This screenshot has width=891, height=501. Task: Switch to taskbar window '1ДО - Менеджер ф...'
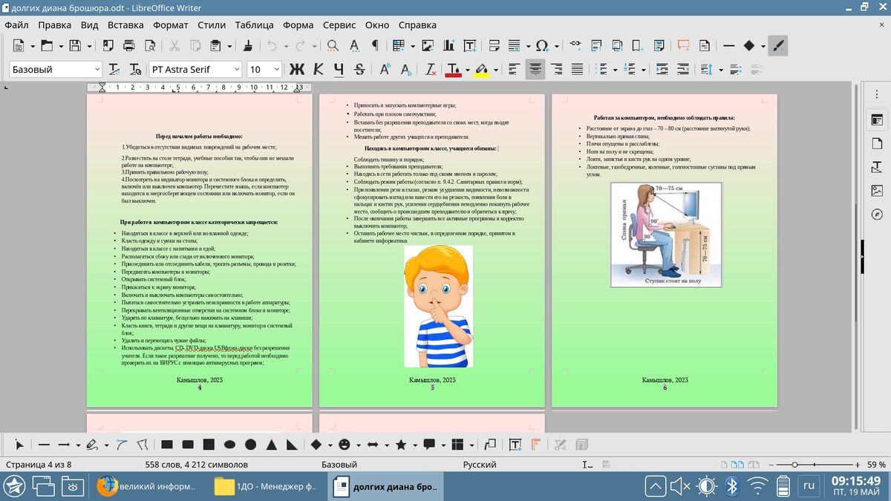(266, 487)
